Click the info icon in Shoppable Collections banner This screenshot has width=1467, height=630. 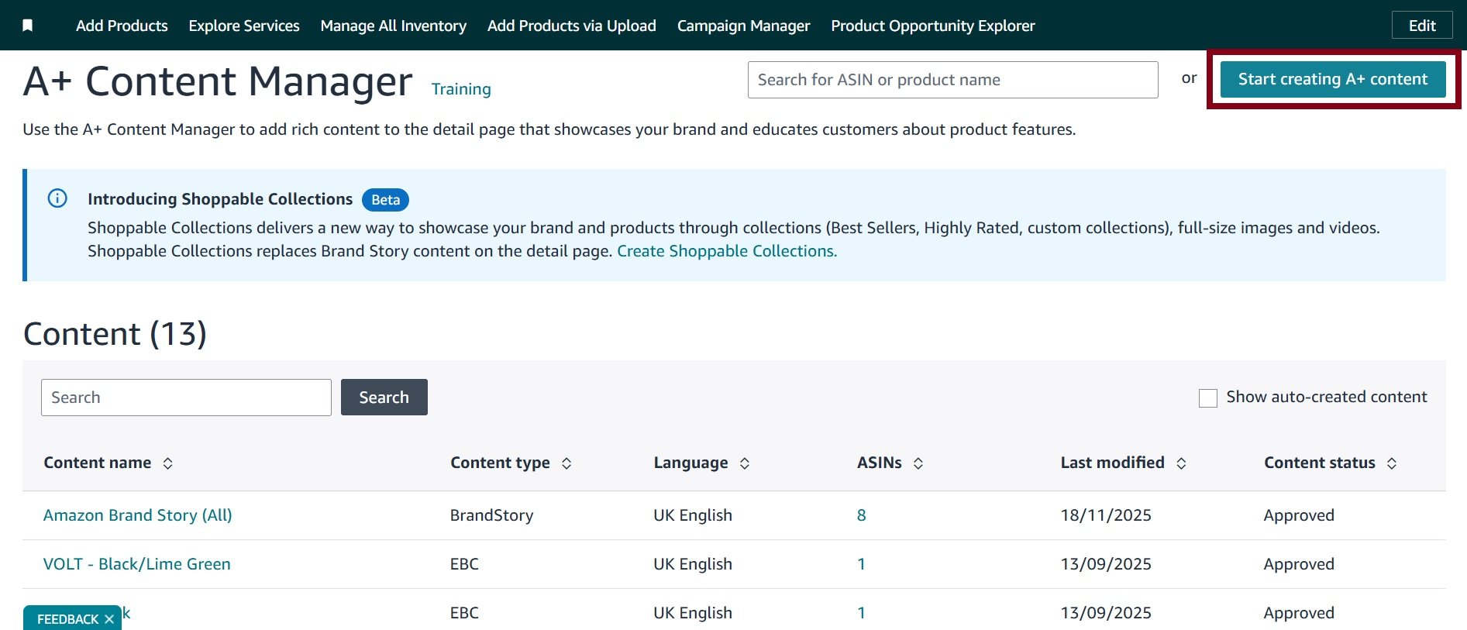click(x=57, y=198)
